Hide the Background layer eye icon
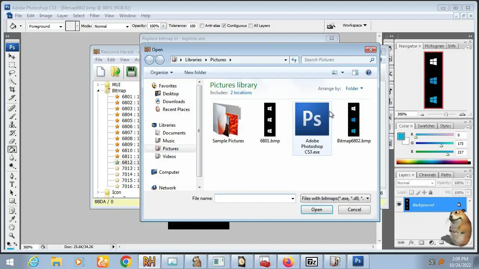The height and width of the screenshot is (269, 479). click(399, 205)
